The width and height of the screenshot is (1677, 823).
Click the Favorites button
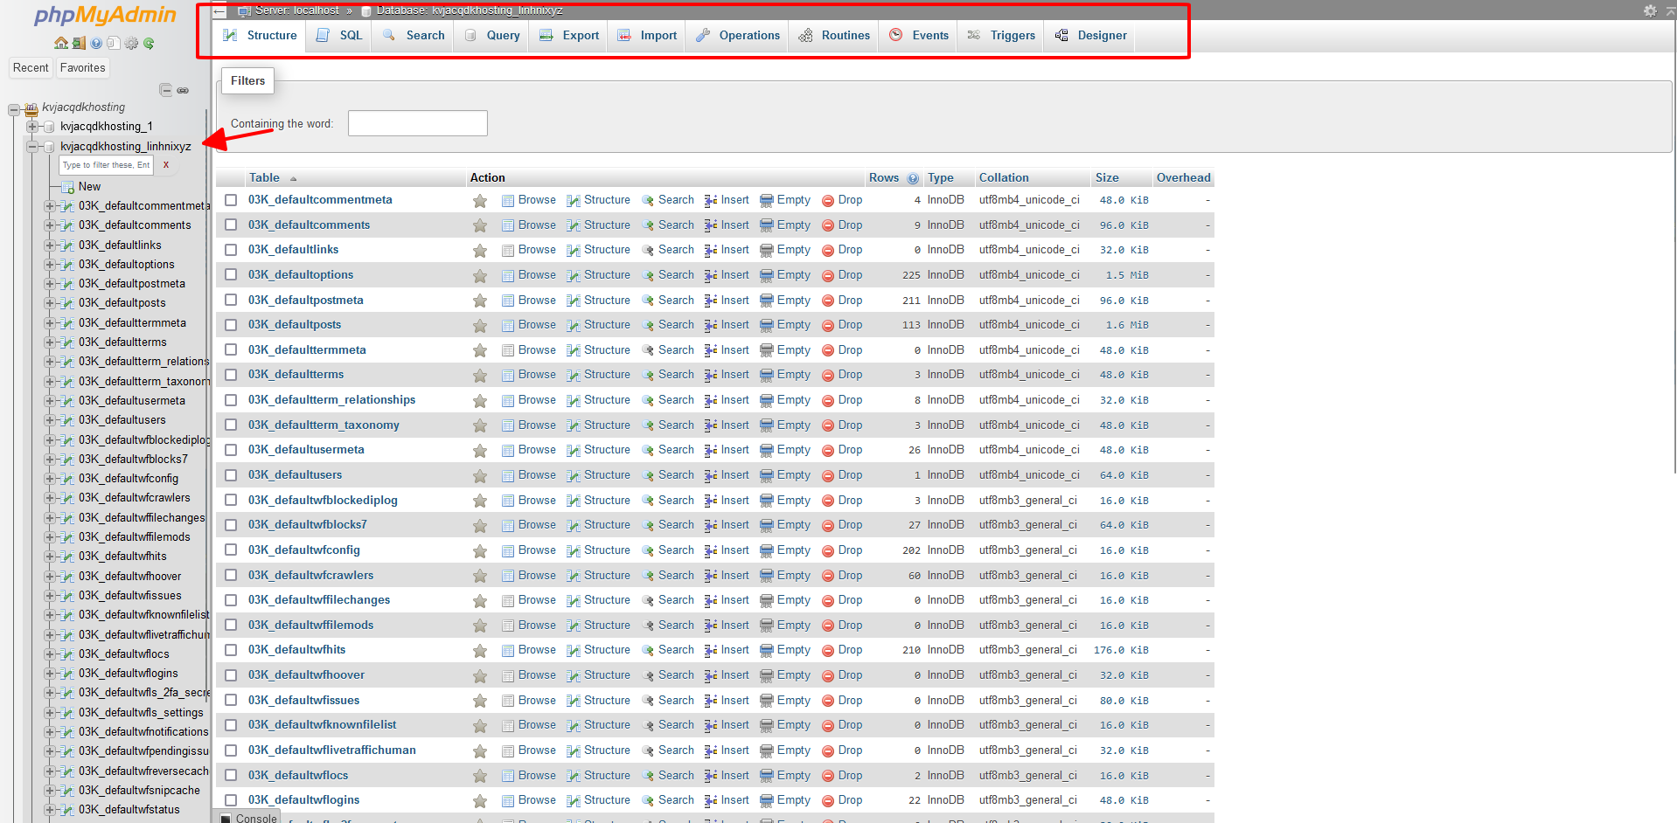click(x=83, y=68)
